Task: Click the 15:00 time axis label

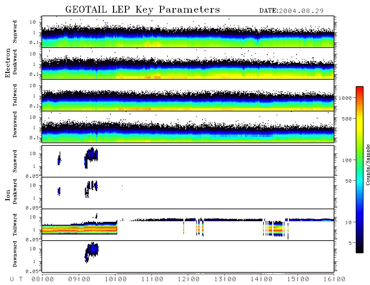Action: (x=298, y=279)
